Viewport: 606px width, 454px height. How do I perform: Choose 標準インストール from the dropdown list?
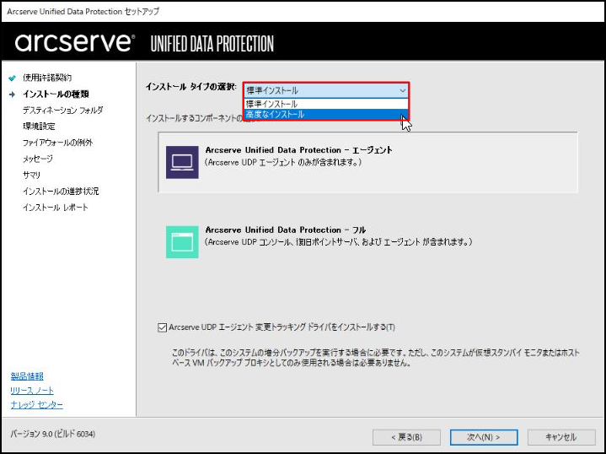pos(326,104)
